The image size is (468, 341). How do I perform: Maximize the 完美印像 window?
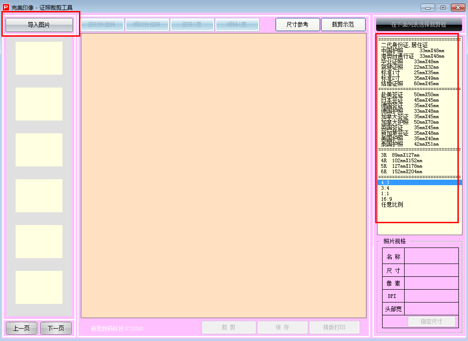(x=443, y=7)
